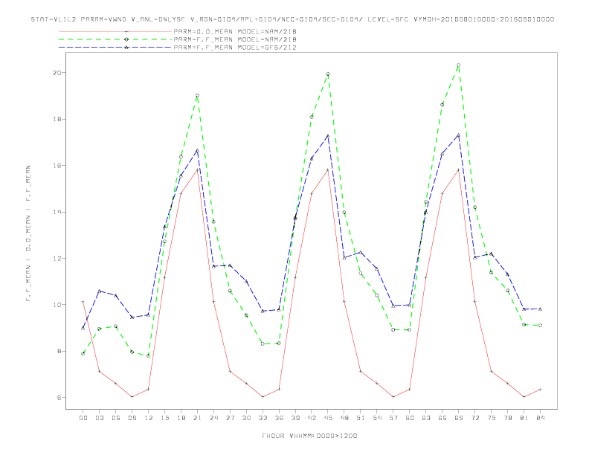
Task: Click x-axis tick label 03
Action: click(99, 418)
